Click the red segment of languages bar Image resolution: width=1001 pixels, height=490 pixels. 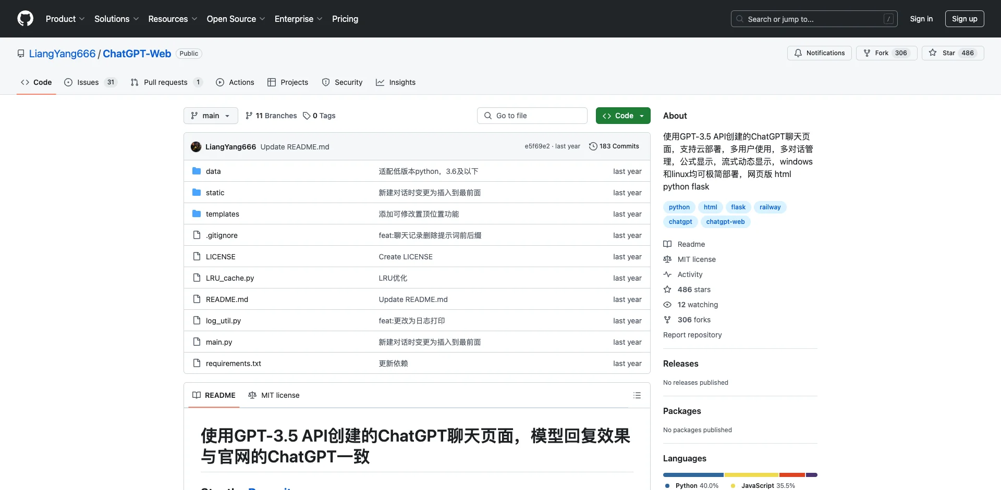tap(792, 475)
